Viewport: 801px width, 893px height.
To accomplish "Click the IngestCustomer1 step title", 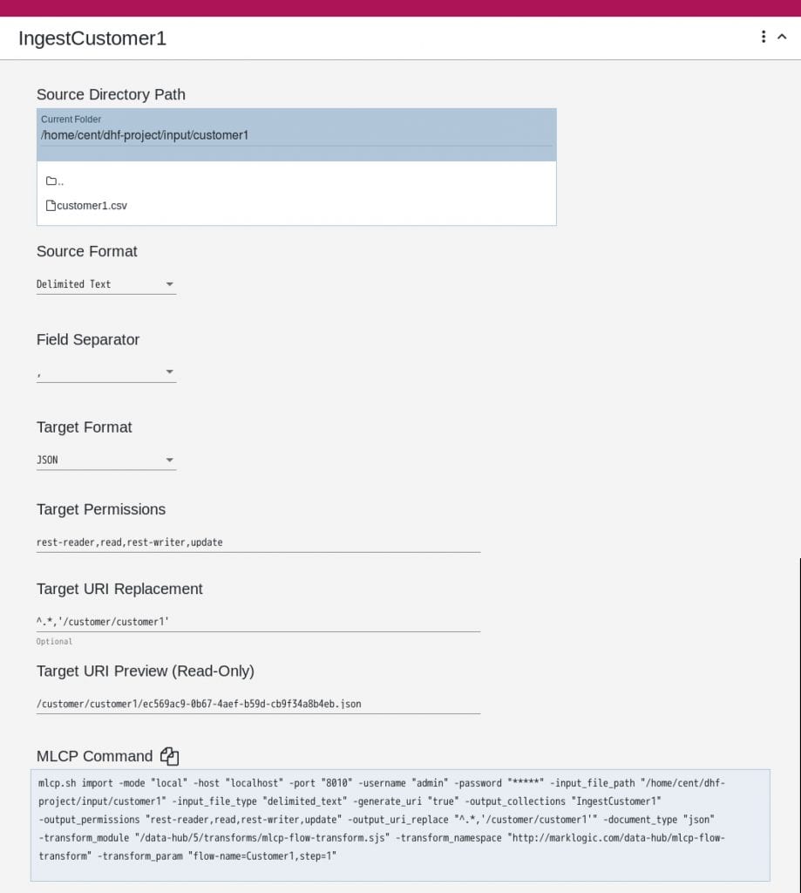I will pos(92,38).
